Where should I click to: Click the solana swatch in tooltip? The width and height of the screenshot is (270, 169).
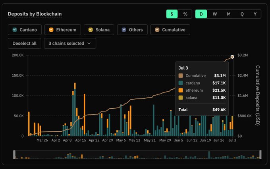pyautogui.click(x=181, y=98)
